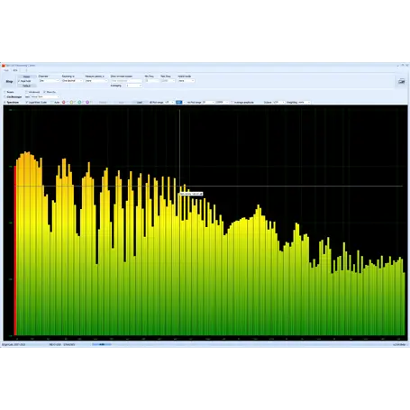Click the red leftmost spectrum bar
This screenshot has height=410, width=410.
point(14,251)
